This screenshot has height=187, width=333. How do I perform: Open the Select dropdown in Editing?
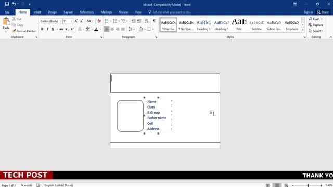tap(316, 31)
